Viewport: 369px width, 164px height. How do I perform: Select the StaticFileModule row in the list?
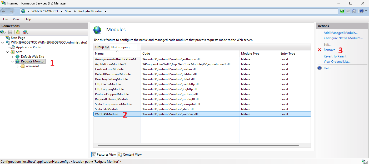tap(107, 109)
